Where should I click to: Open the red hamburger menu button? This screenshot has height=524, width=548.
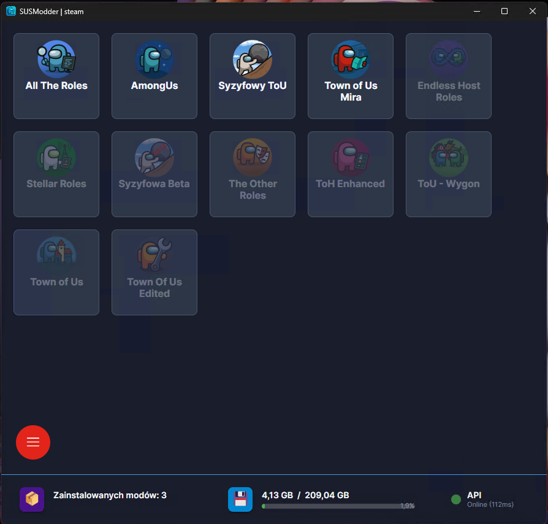(x=33, y=442)
